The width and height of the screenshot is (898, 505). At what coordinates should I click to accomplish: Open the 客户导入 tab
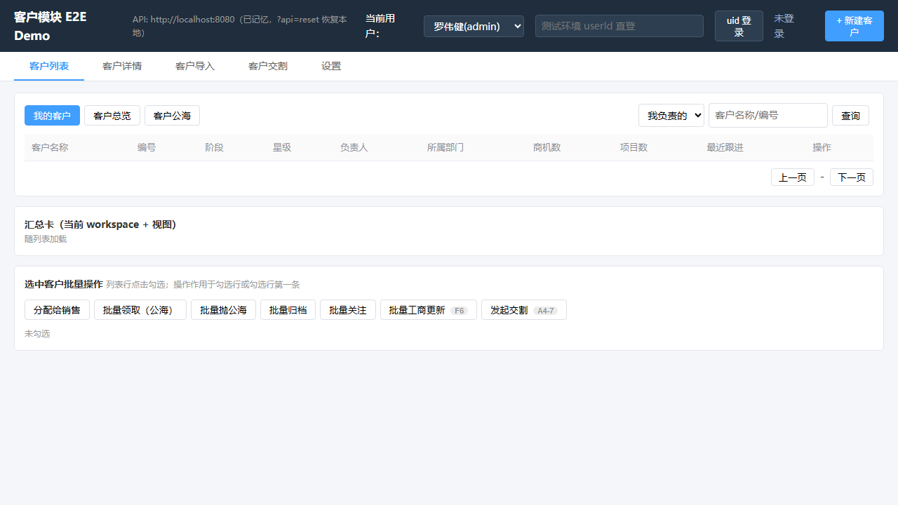point(195,66)
